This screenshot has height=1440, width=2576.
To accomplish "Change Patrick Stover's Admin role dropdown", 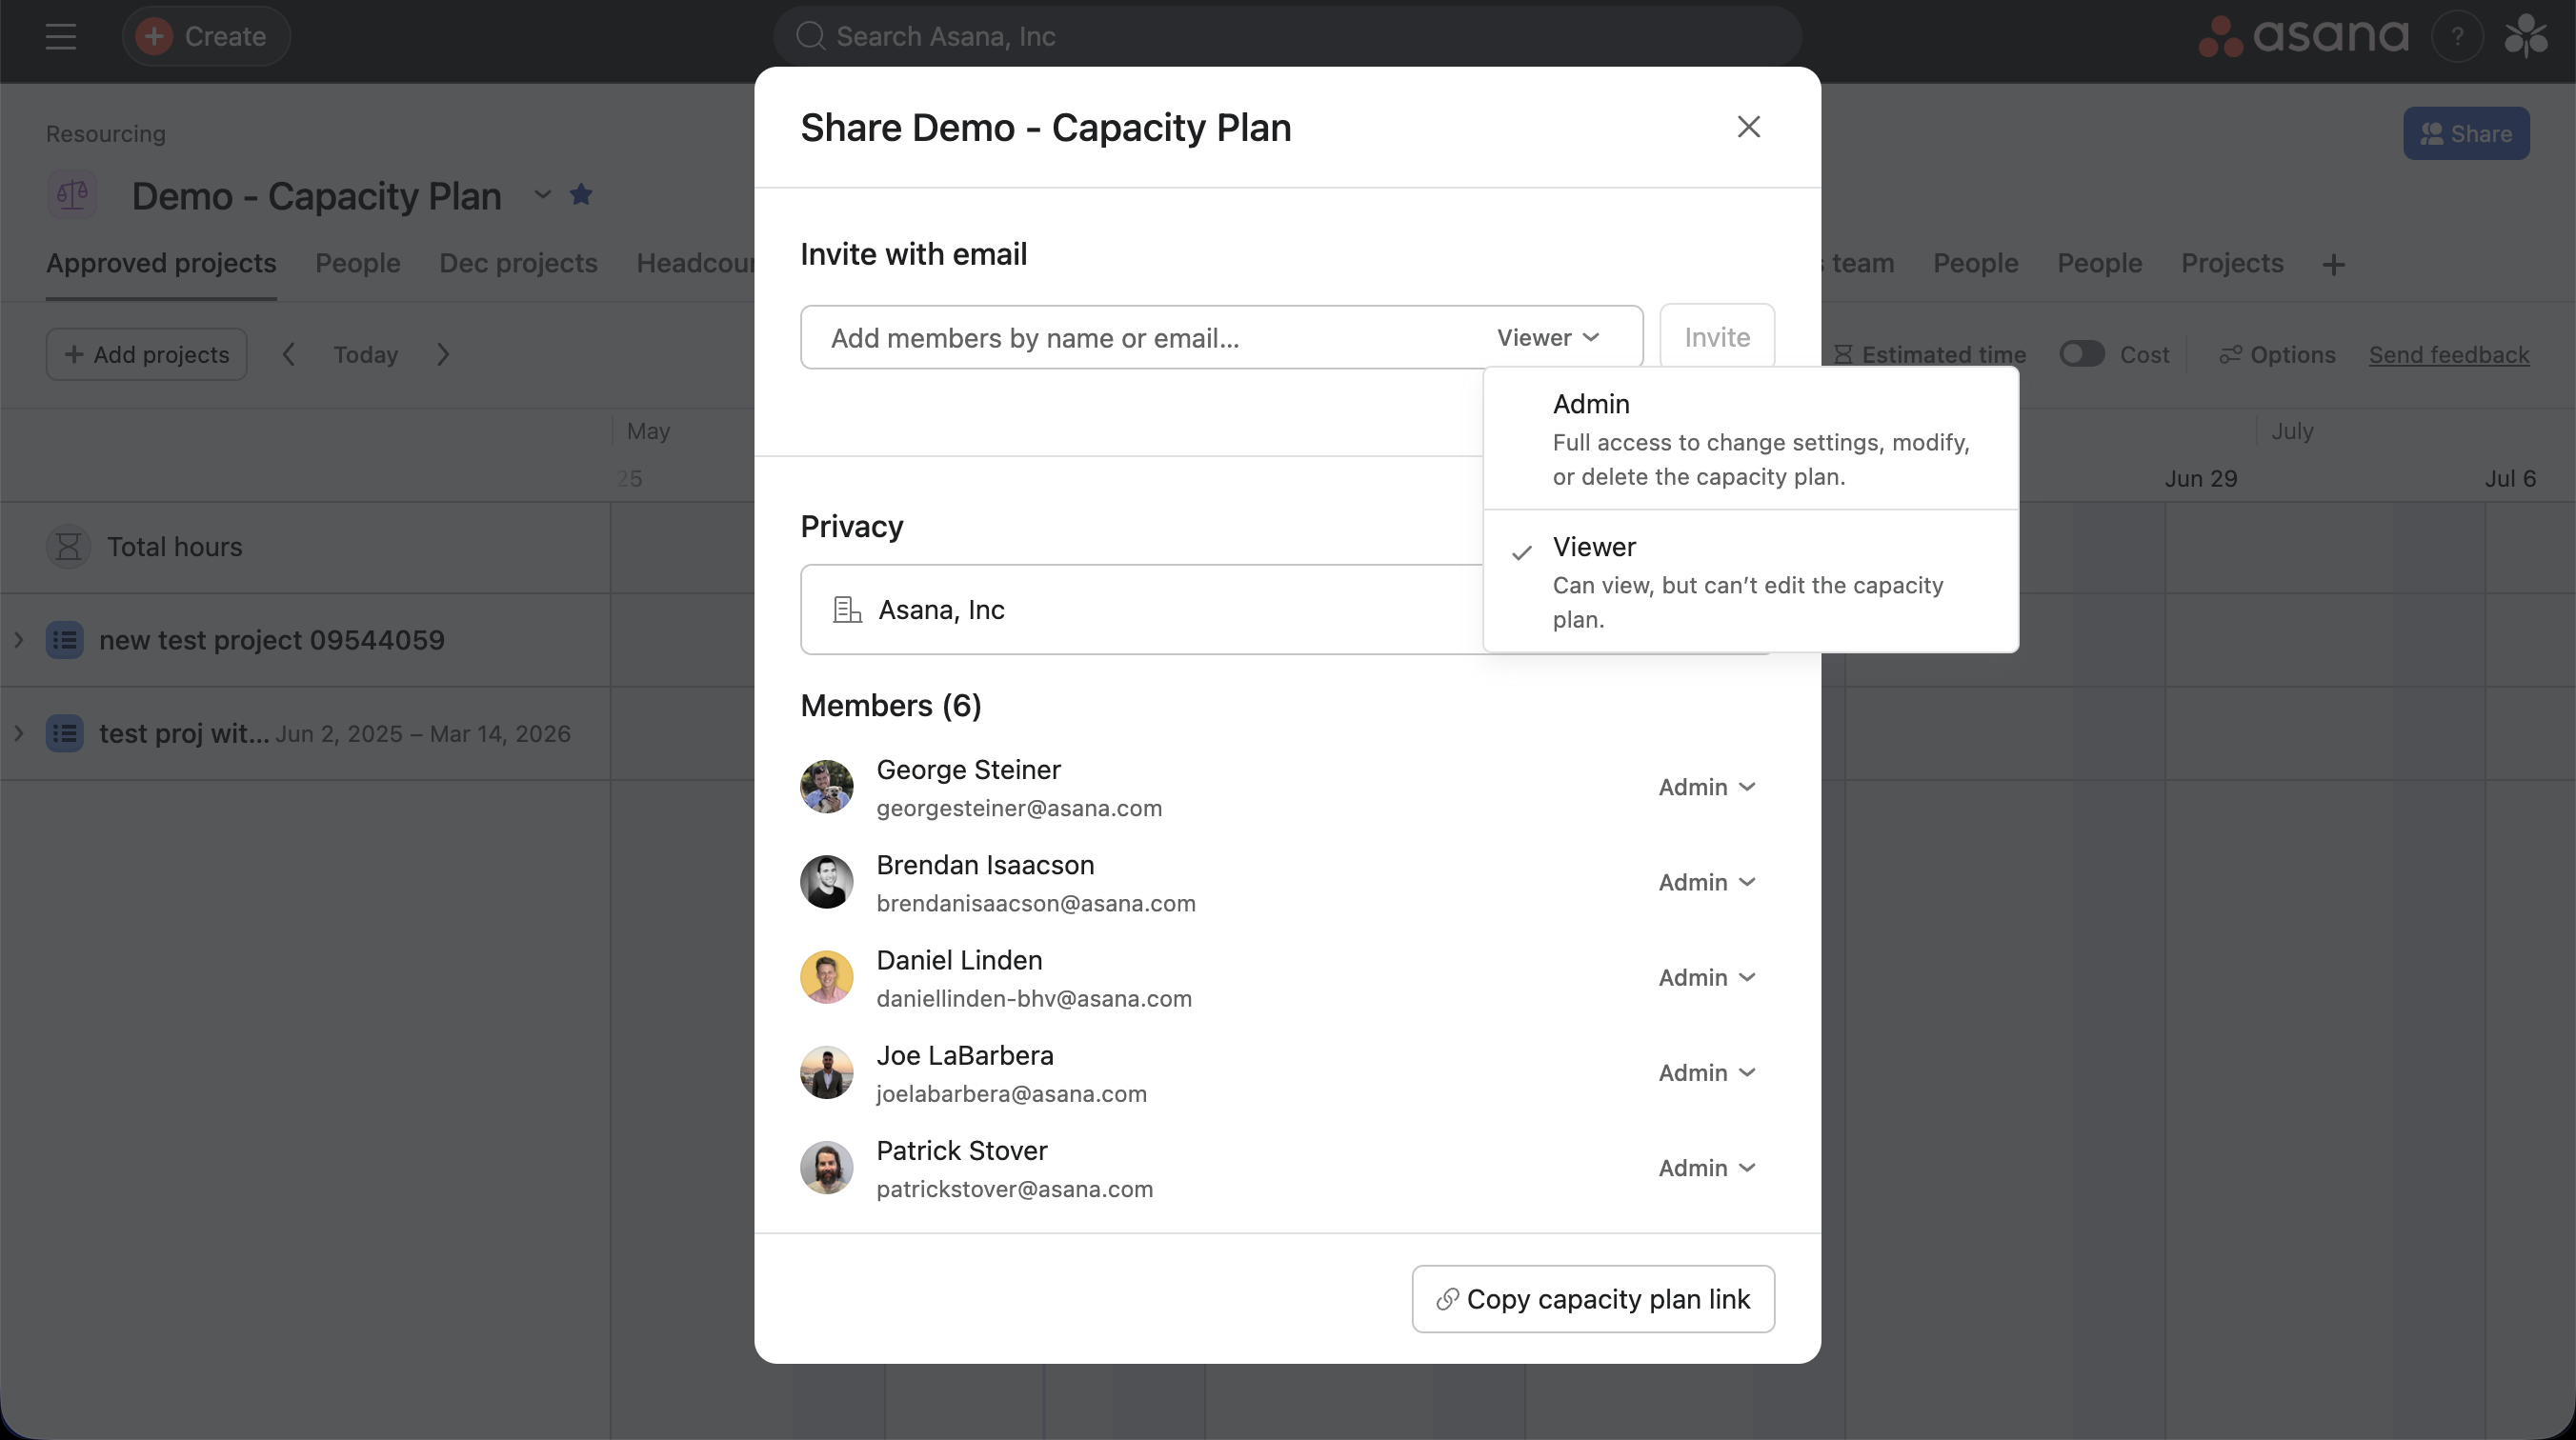I will click(1707, 1168).
